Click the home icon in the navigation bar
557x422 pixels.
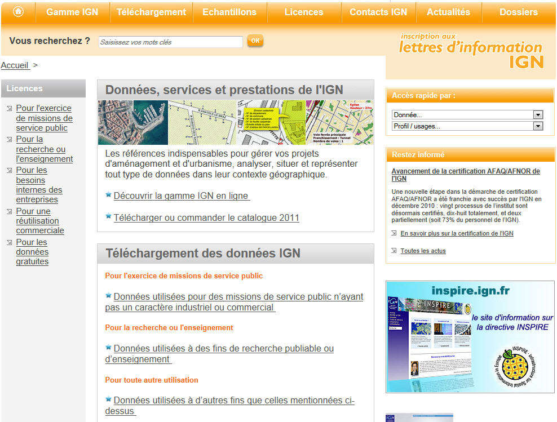tap(18, 12)
